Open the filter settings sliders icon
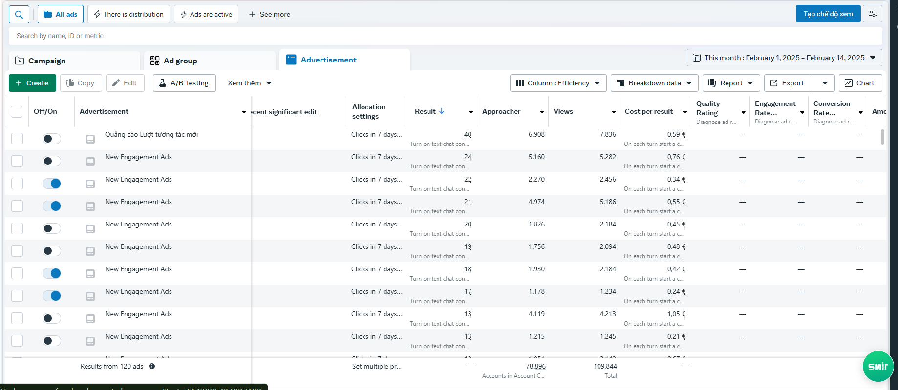The image size is (898, 390). (x=873, y=14)
